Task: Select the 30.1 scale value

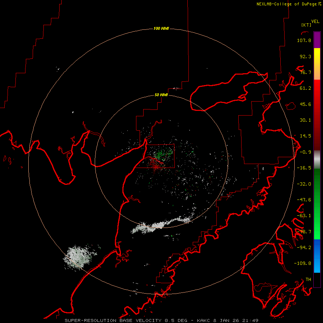Action: pyautogui.click(x=305, y=120)
